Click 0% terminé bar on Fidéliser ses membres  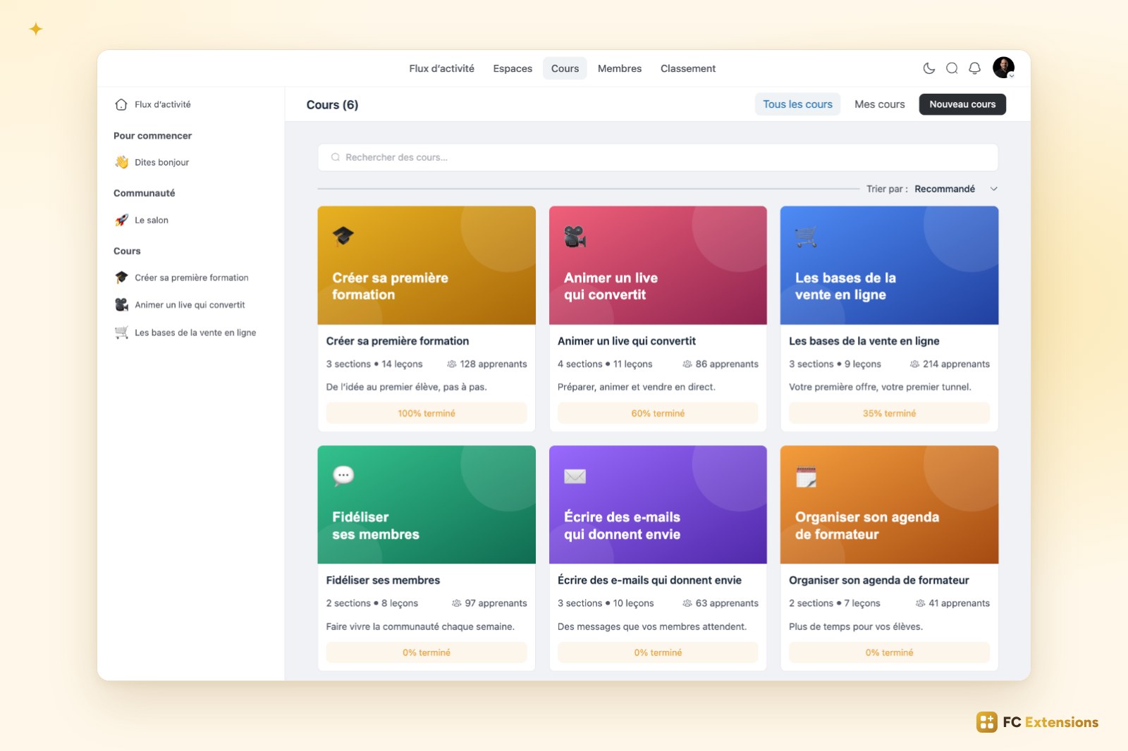[427, 652]
